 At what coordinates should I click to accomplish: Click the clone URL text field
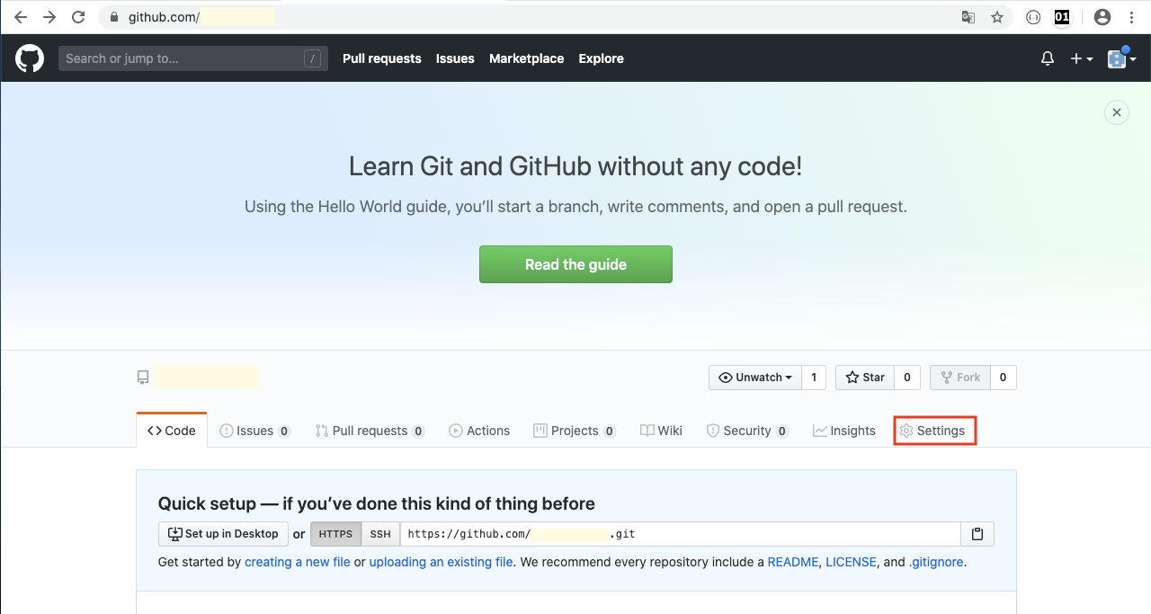681,534
